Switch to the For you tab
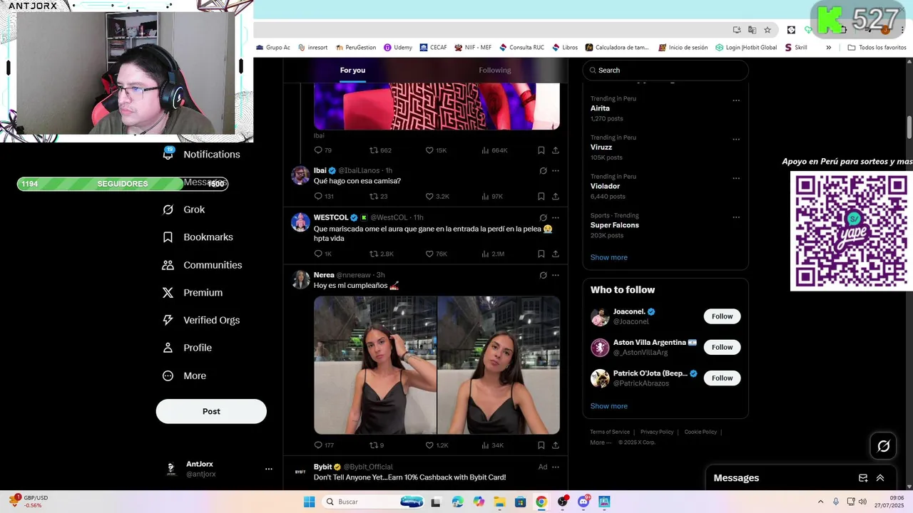Image resolution: width=913 pixels, height=513 pixels. [352, 70]
